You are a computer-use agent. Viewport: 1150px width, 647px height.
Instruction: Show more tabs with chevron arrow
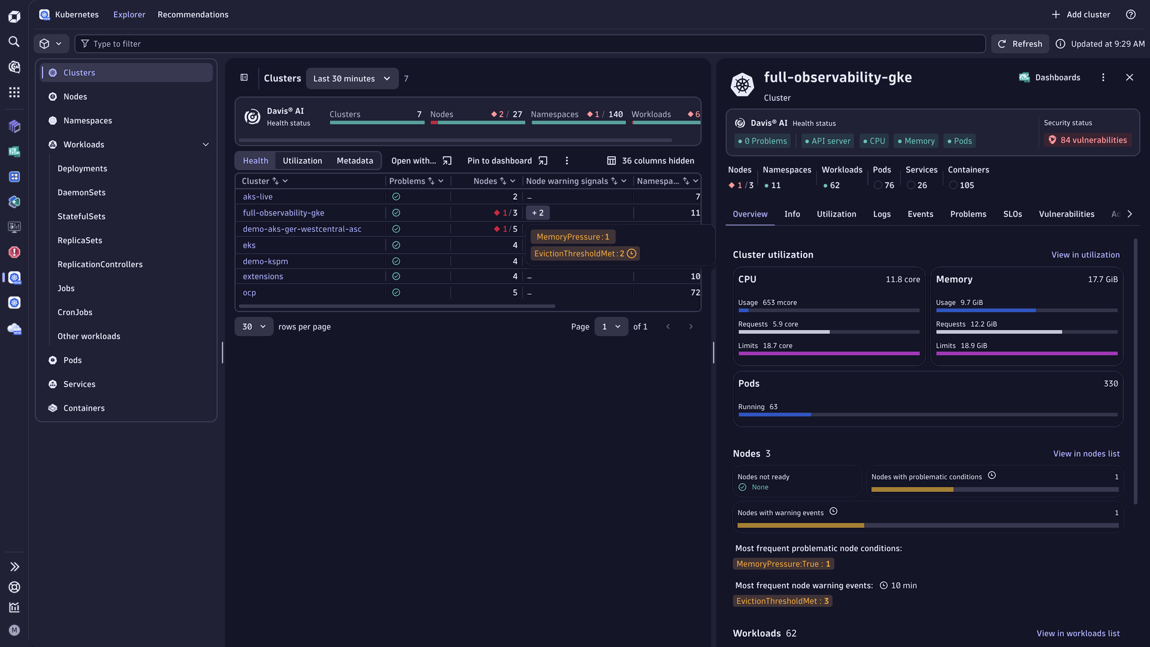[x=1130, y=214]
